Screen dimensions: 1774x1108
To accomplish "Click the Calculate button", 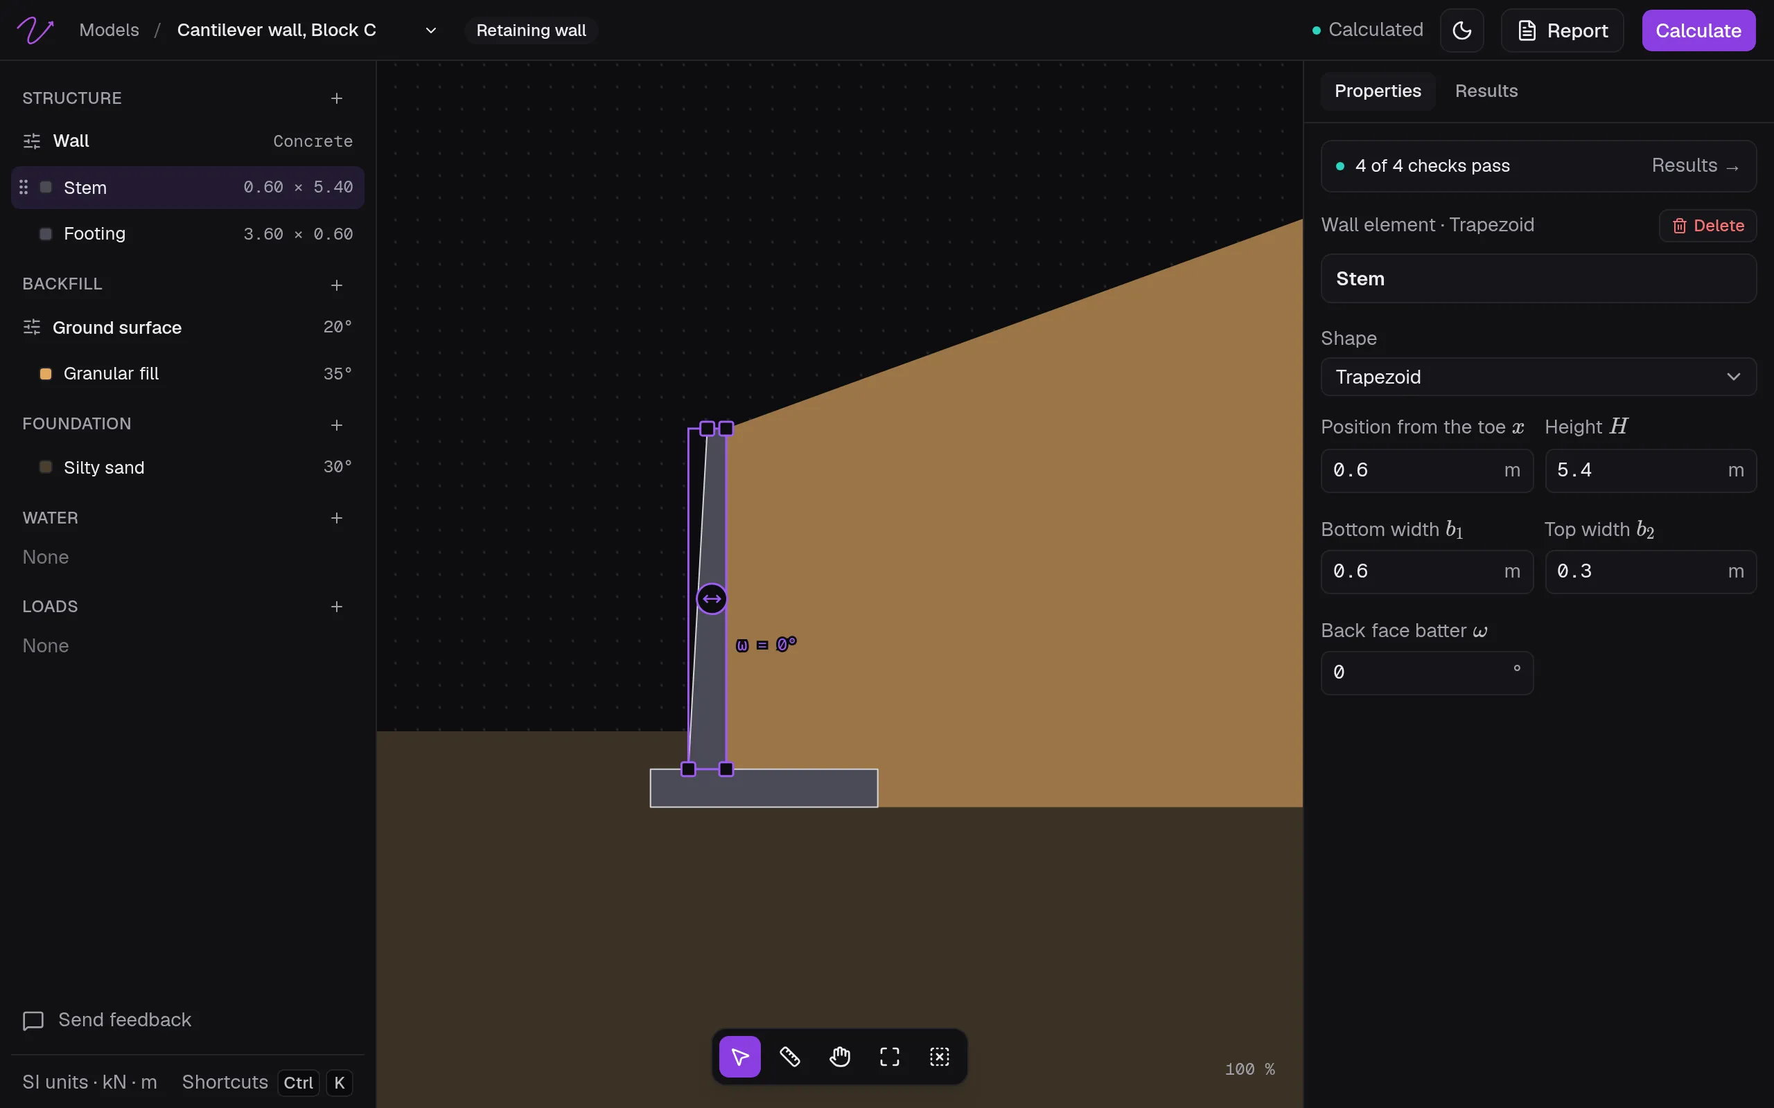I will (1698, 30).
